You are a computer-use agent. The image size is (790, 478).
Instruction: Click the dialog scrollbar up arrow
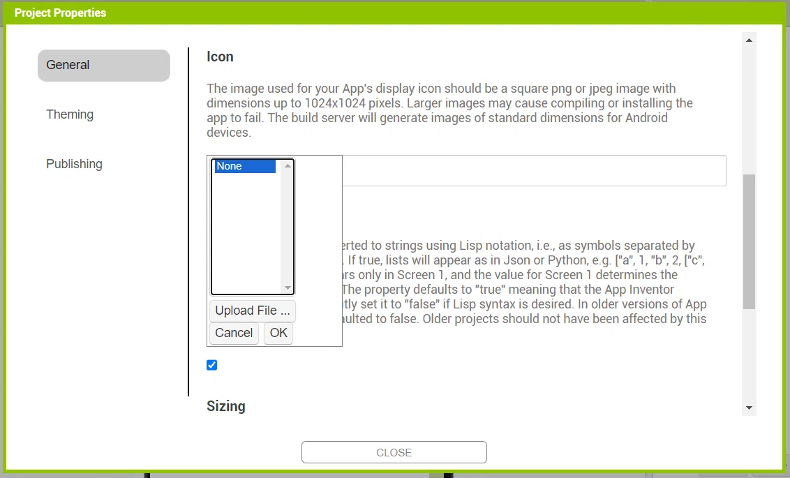[750, 40]
